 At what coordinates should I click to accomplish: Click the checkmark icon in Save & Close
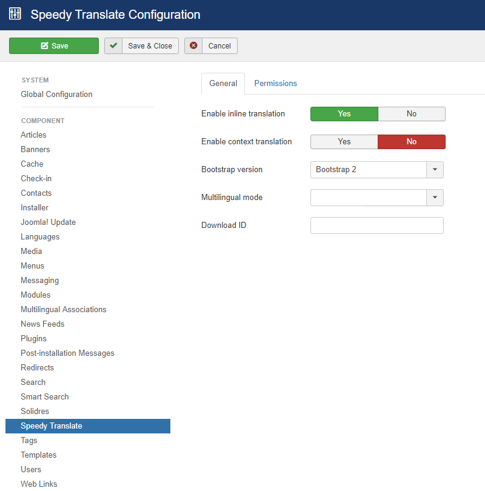tap(113, 45)
